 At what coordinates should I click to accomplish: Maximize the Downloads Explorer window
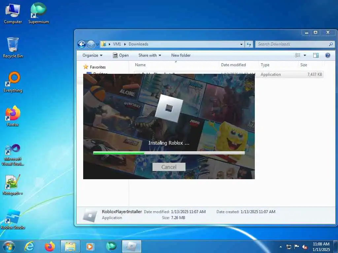point(316,33)
